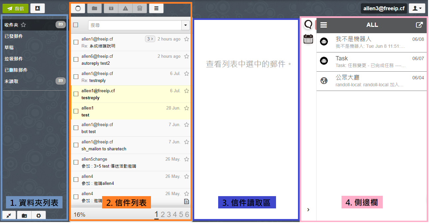Select checkbox for autoreply test2 email
The height and width of the screenshot is (223, 429).
(76, 59)
